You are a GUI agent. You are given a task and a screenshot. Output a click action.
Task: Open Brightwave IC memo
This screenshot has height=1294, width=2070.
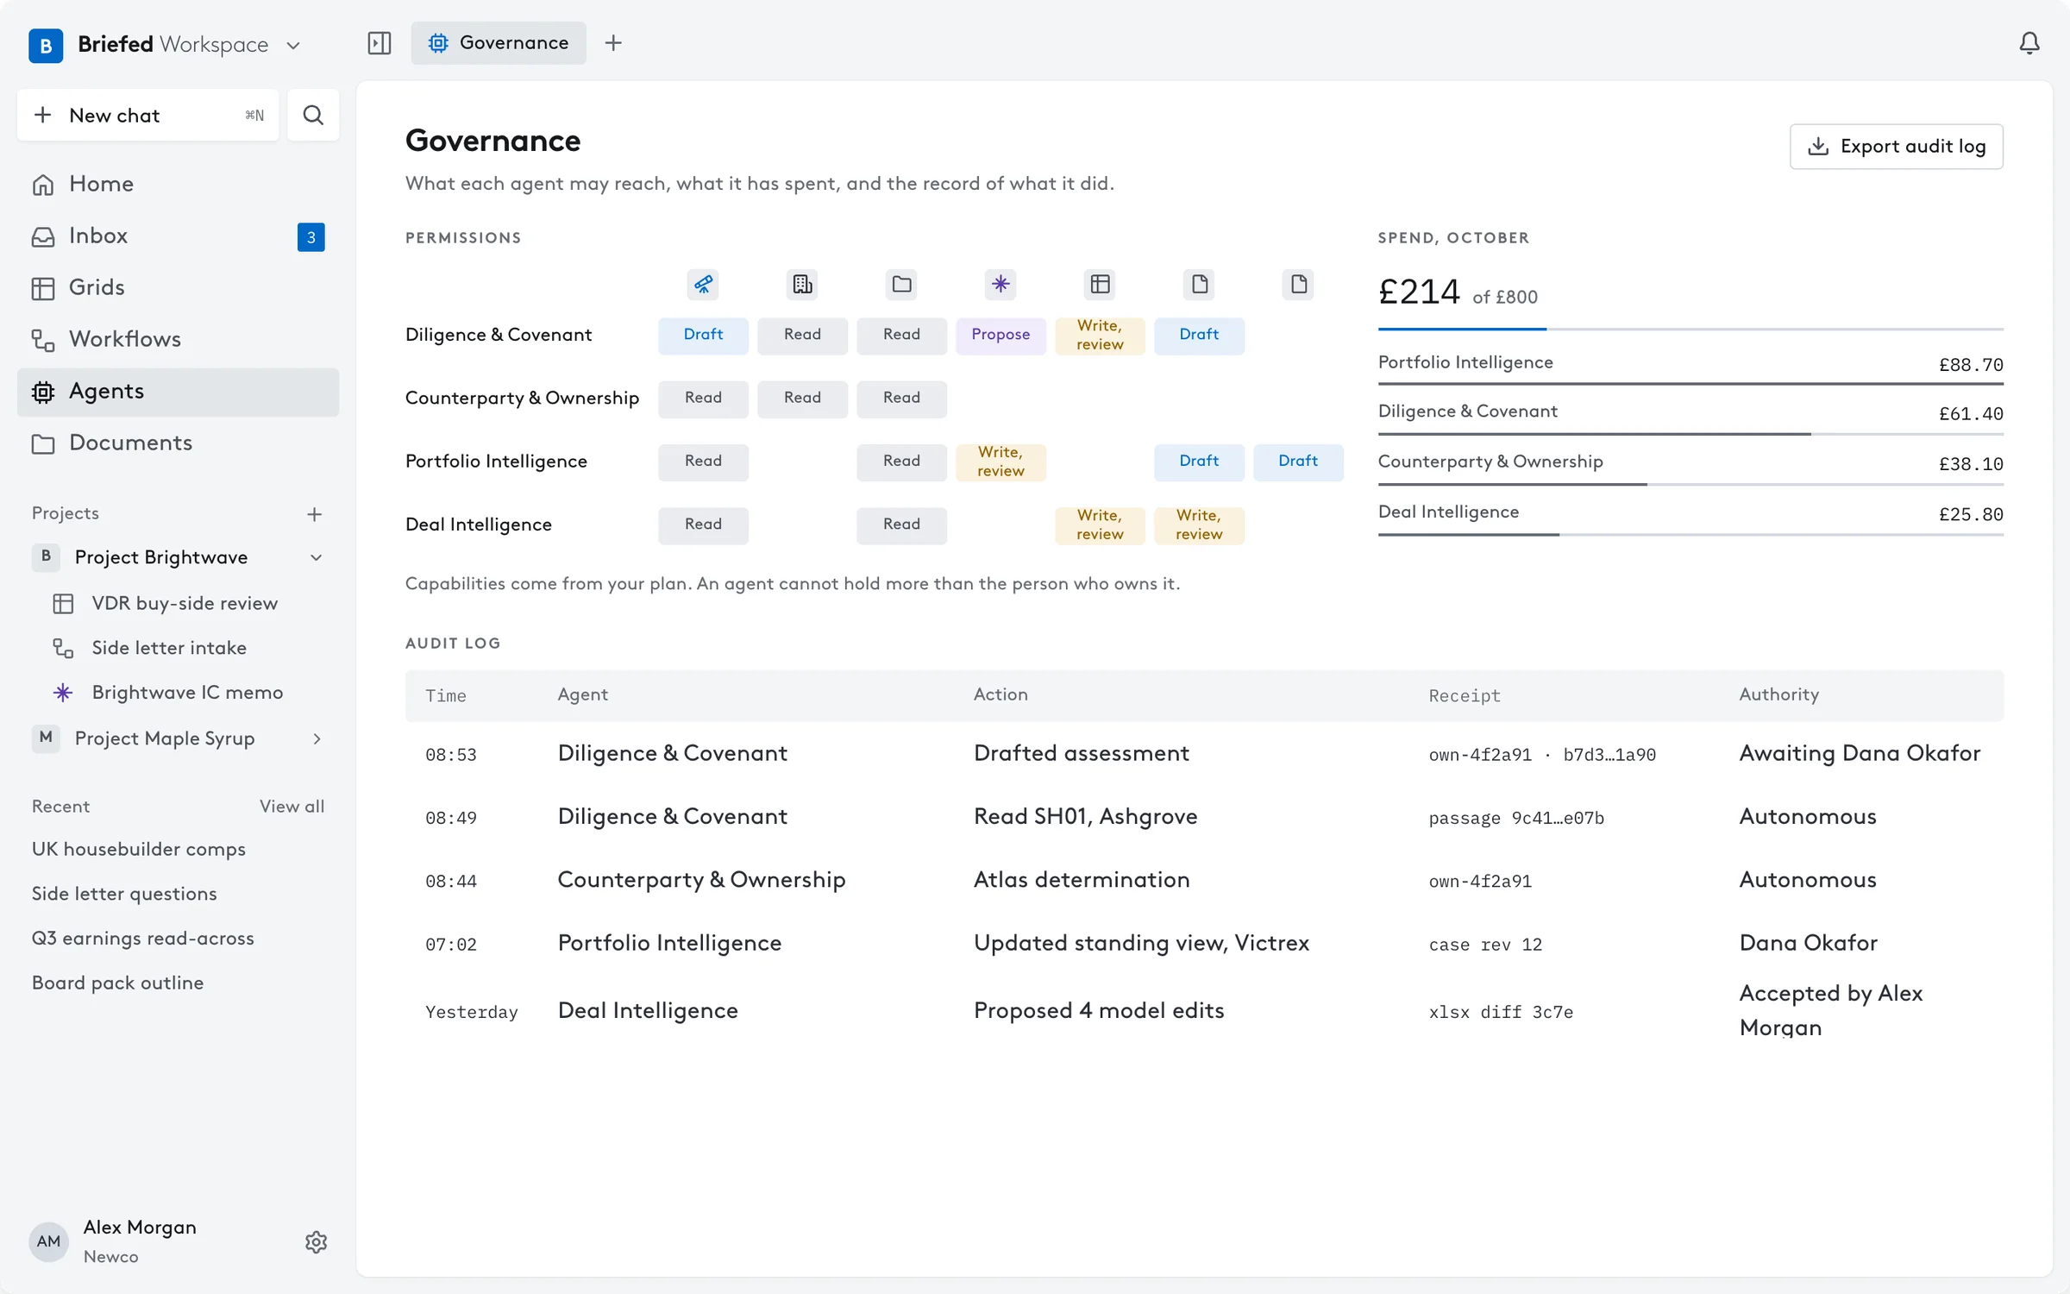178,693
